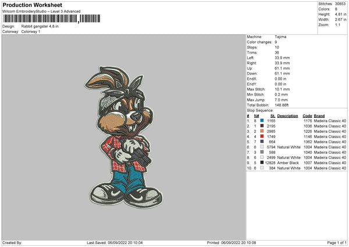Click the Trims value 36

[277, 52]
